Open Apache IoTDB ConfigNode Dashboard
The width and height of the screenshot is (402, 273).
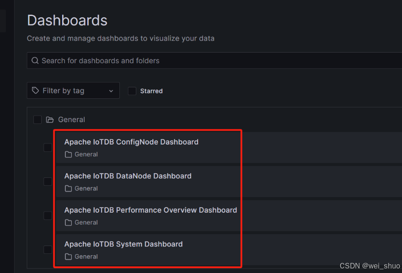[x=131, y=142]
